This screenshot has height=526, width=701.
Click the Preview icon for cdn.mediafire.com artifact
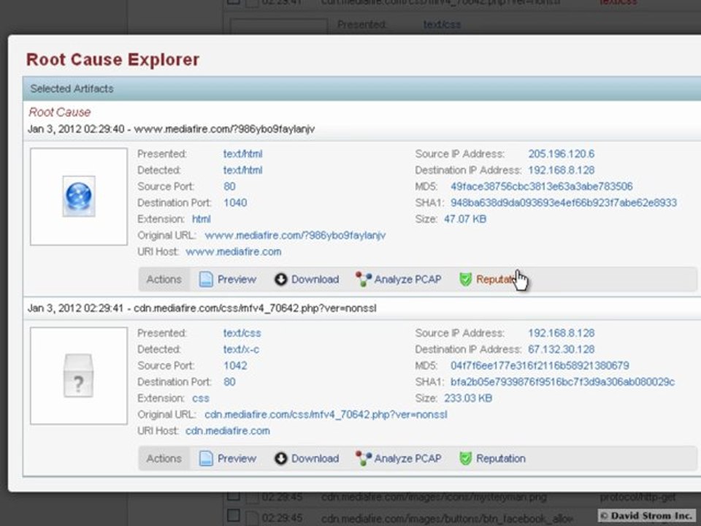click(206, 459)
